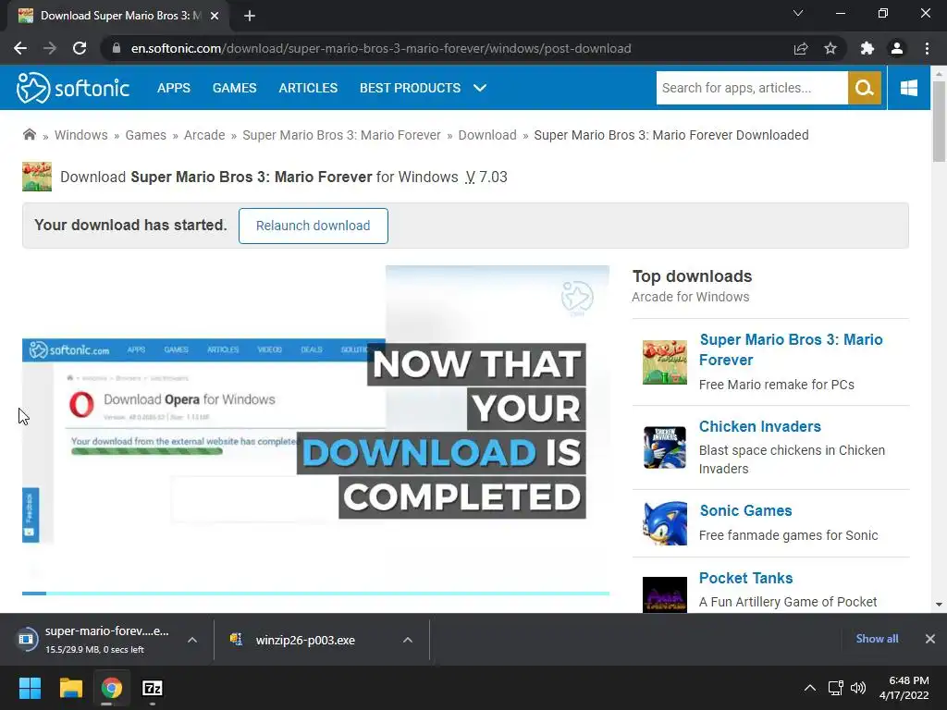The width and height of the screenshot is (947, 710).
Task: Open options for super-mario-forever download
Action: tap(192, 640)
